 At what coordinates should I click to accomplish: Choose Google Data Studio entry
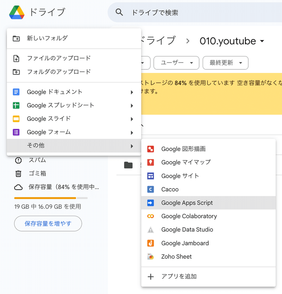point(208,230)
